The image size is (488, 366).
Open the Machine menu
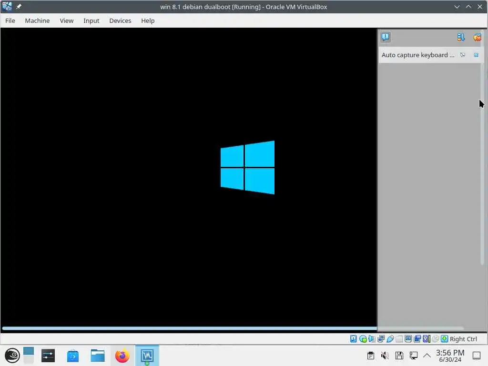pos(37,20)
